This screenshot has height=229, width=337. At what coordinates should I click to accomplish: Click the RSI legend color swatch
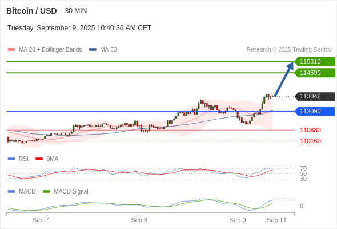coord(11,159)
